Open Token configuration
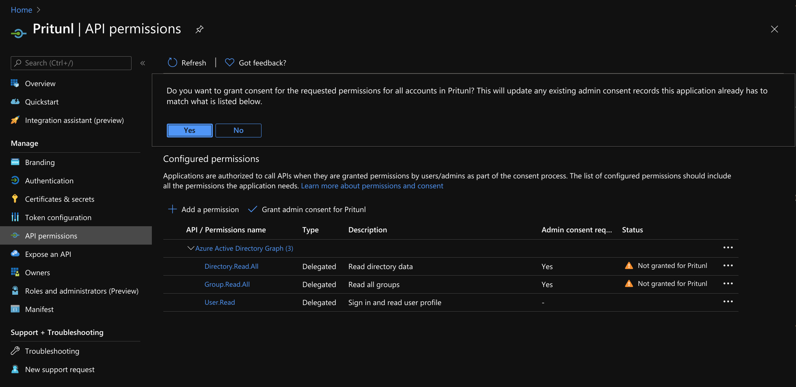The height and width of the screenshot is (387, 796). [x=58, y=217]
